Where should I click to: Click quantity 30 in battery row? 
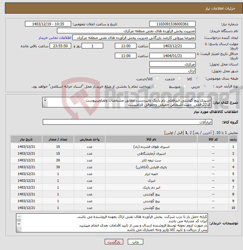[x=58, y=167]
